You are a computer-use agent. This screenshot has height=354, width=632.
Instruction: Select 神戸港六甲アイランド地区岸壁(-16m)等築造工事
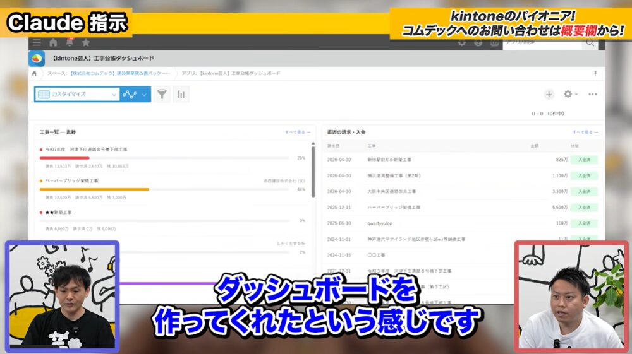coord(416,239)
